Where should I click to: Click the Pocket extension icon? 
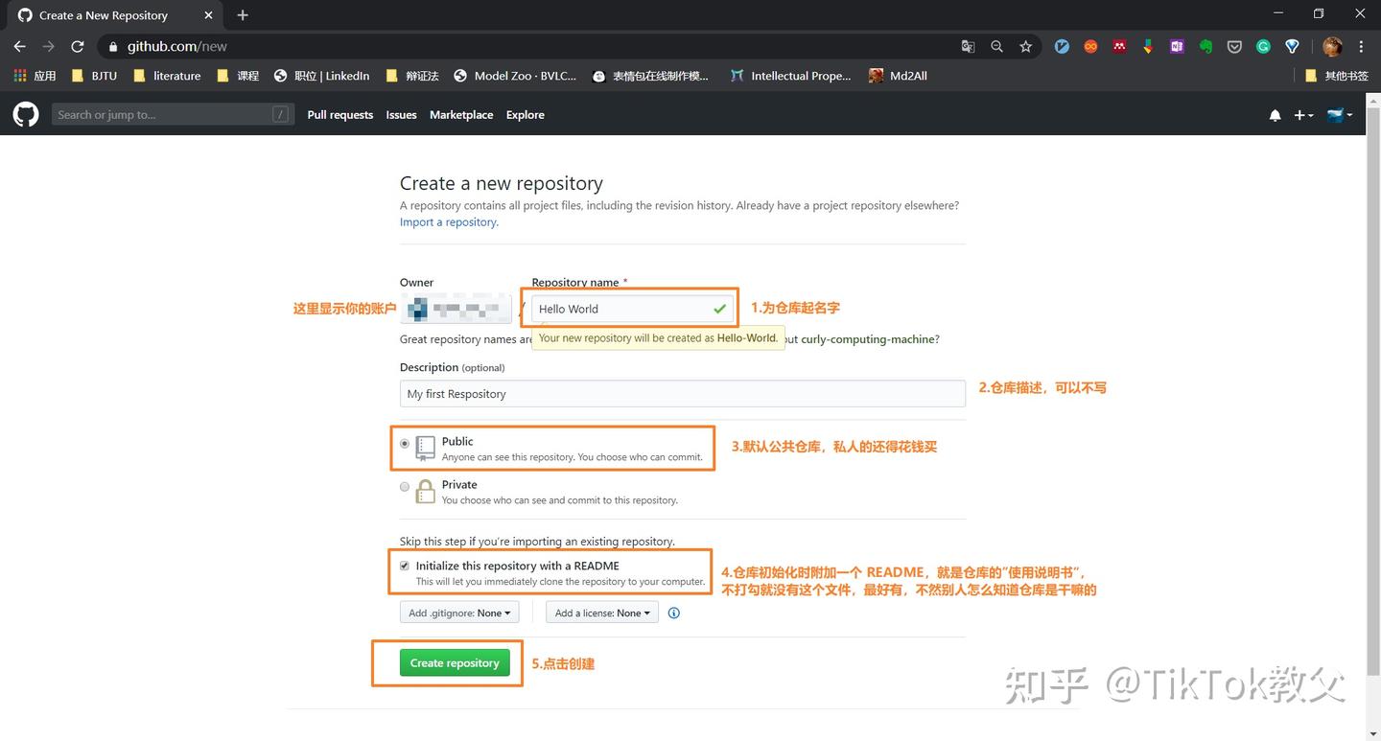[1233, 45]
